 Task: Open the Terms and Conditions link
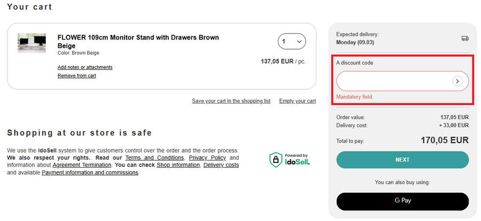pos(155,158)
